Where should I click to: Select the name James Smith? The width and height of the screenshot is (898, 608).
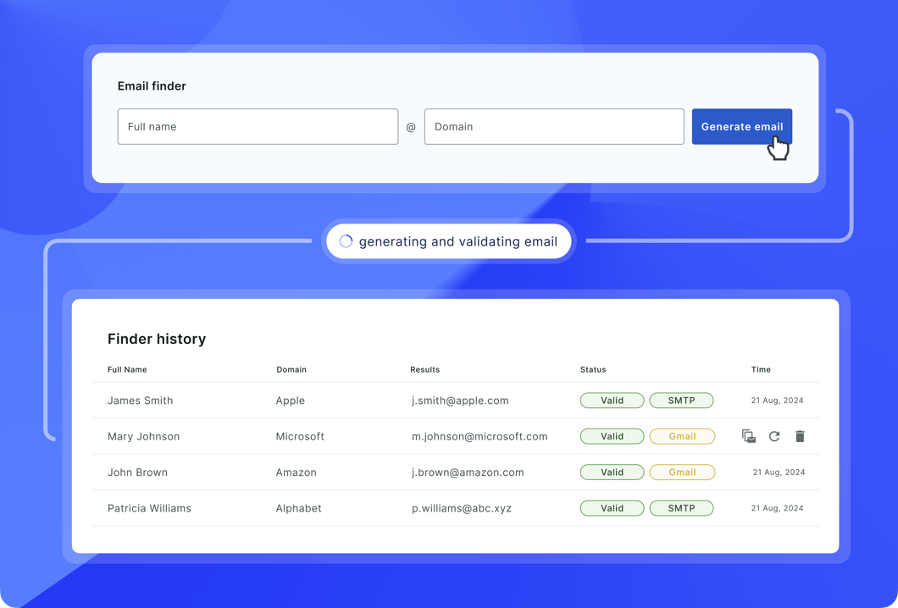pos(141,401)
